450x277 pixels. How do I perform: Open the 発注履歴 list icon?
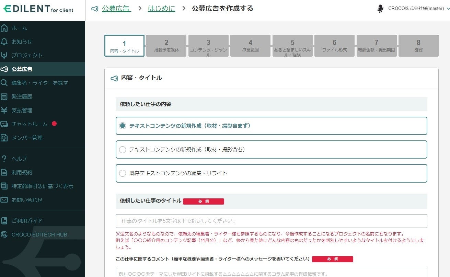click(x=4, y=96)
